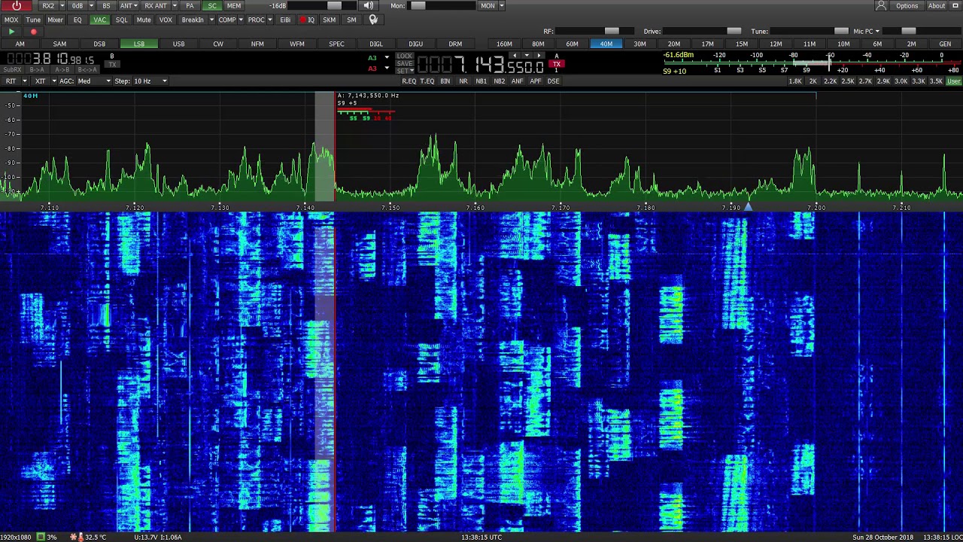Click the SubRX button
Viewport: 963px width, 542px height.
coord(12,69)
